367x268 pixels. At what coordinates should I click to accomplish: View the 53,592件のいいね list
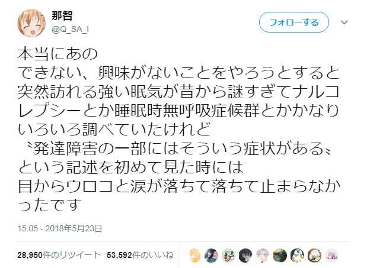(140, 255)
